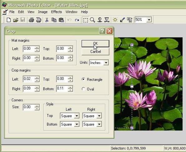
Task: Click the Crop margins Bottom input field
Action: point(65,88)
